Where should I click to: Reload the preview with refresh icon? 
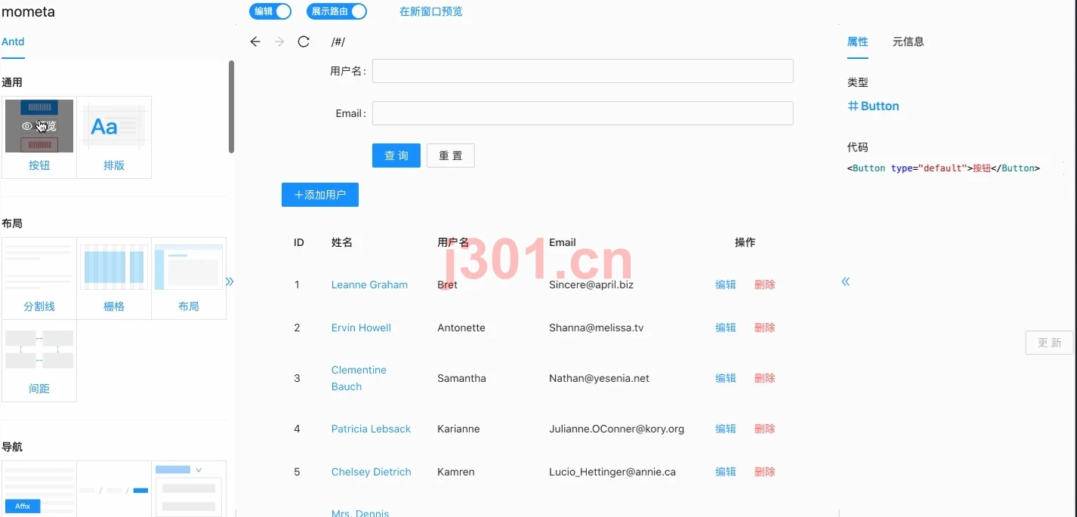pyautogui.click(x=304, y=42)
